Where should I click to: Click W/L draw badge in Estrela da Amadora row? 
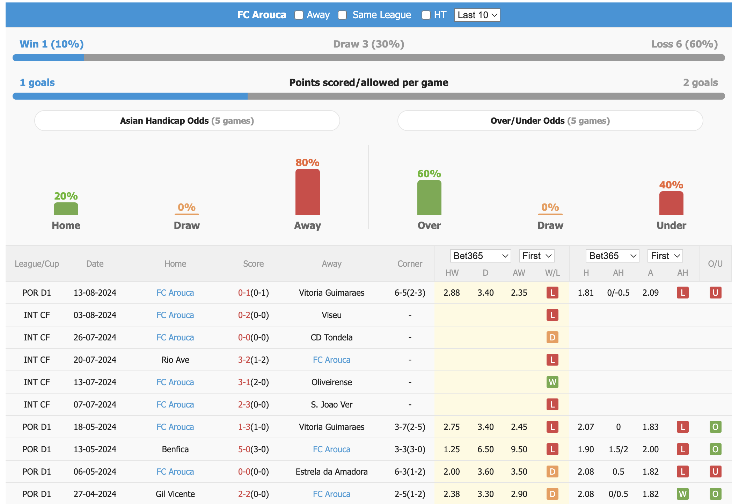[x=553, y=471]
